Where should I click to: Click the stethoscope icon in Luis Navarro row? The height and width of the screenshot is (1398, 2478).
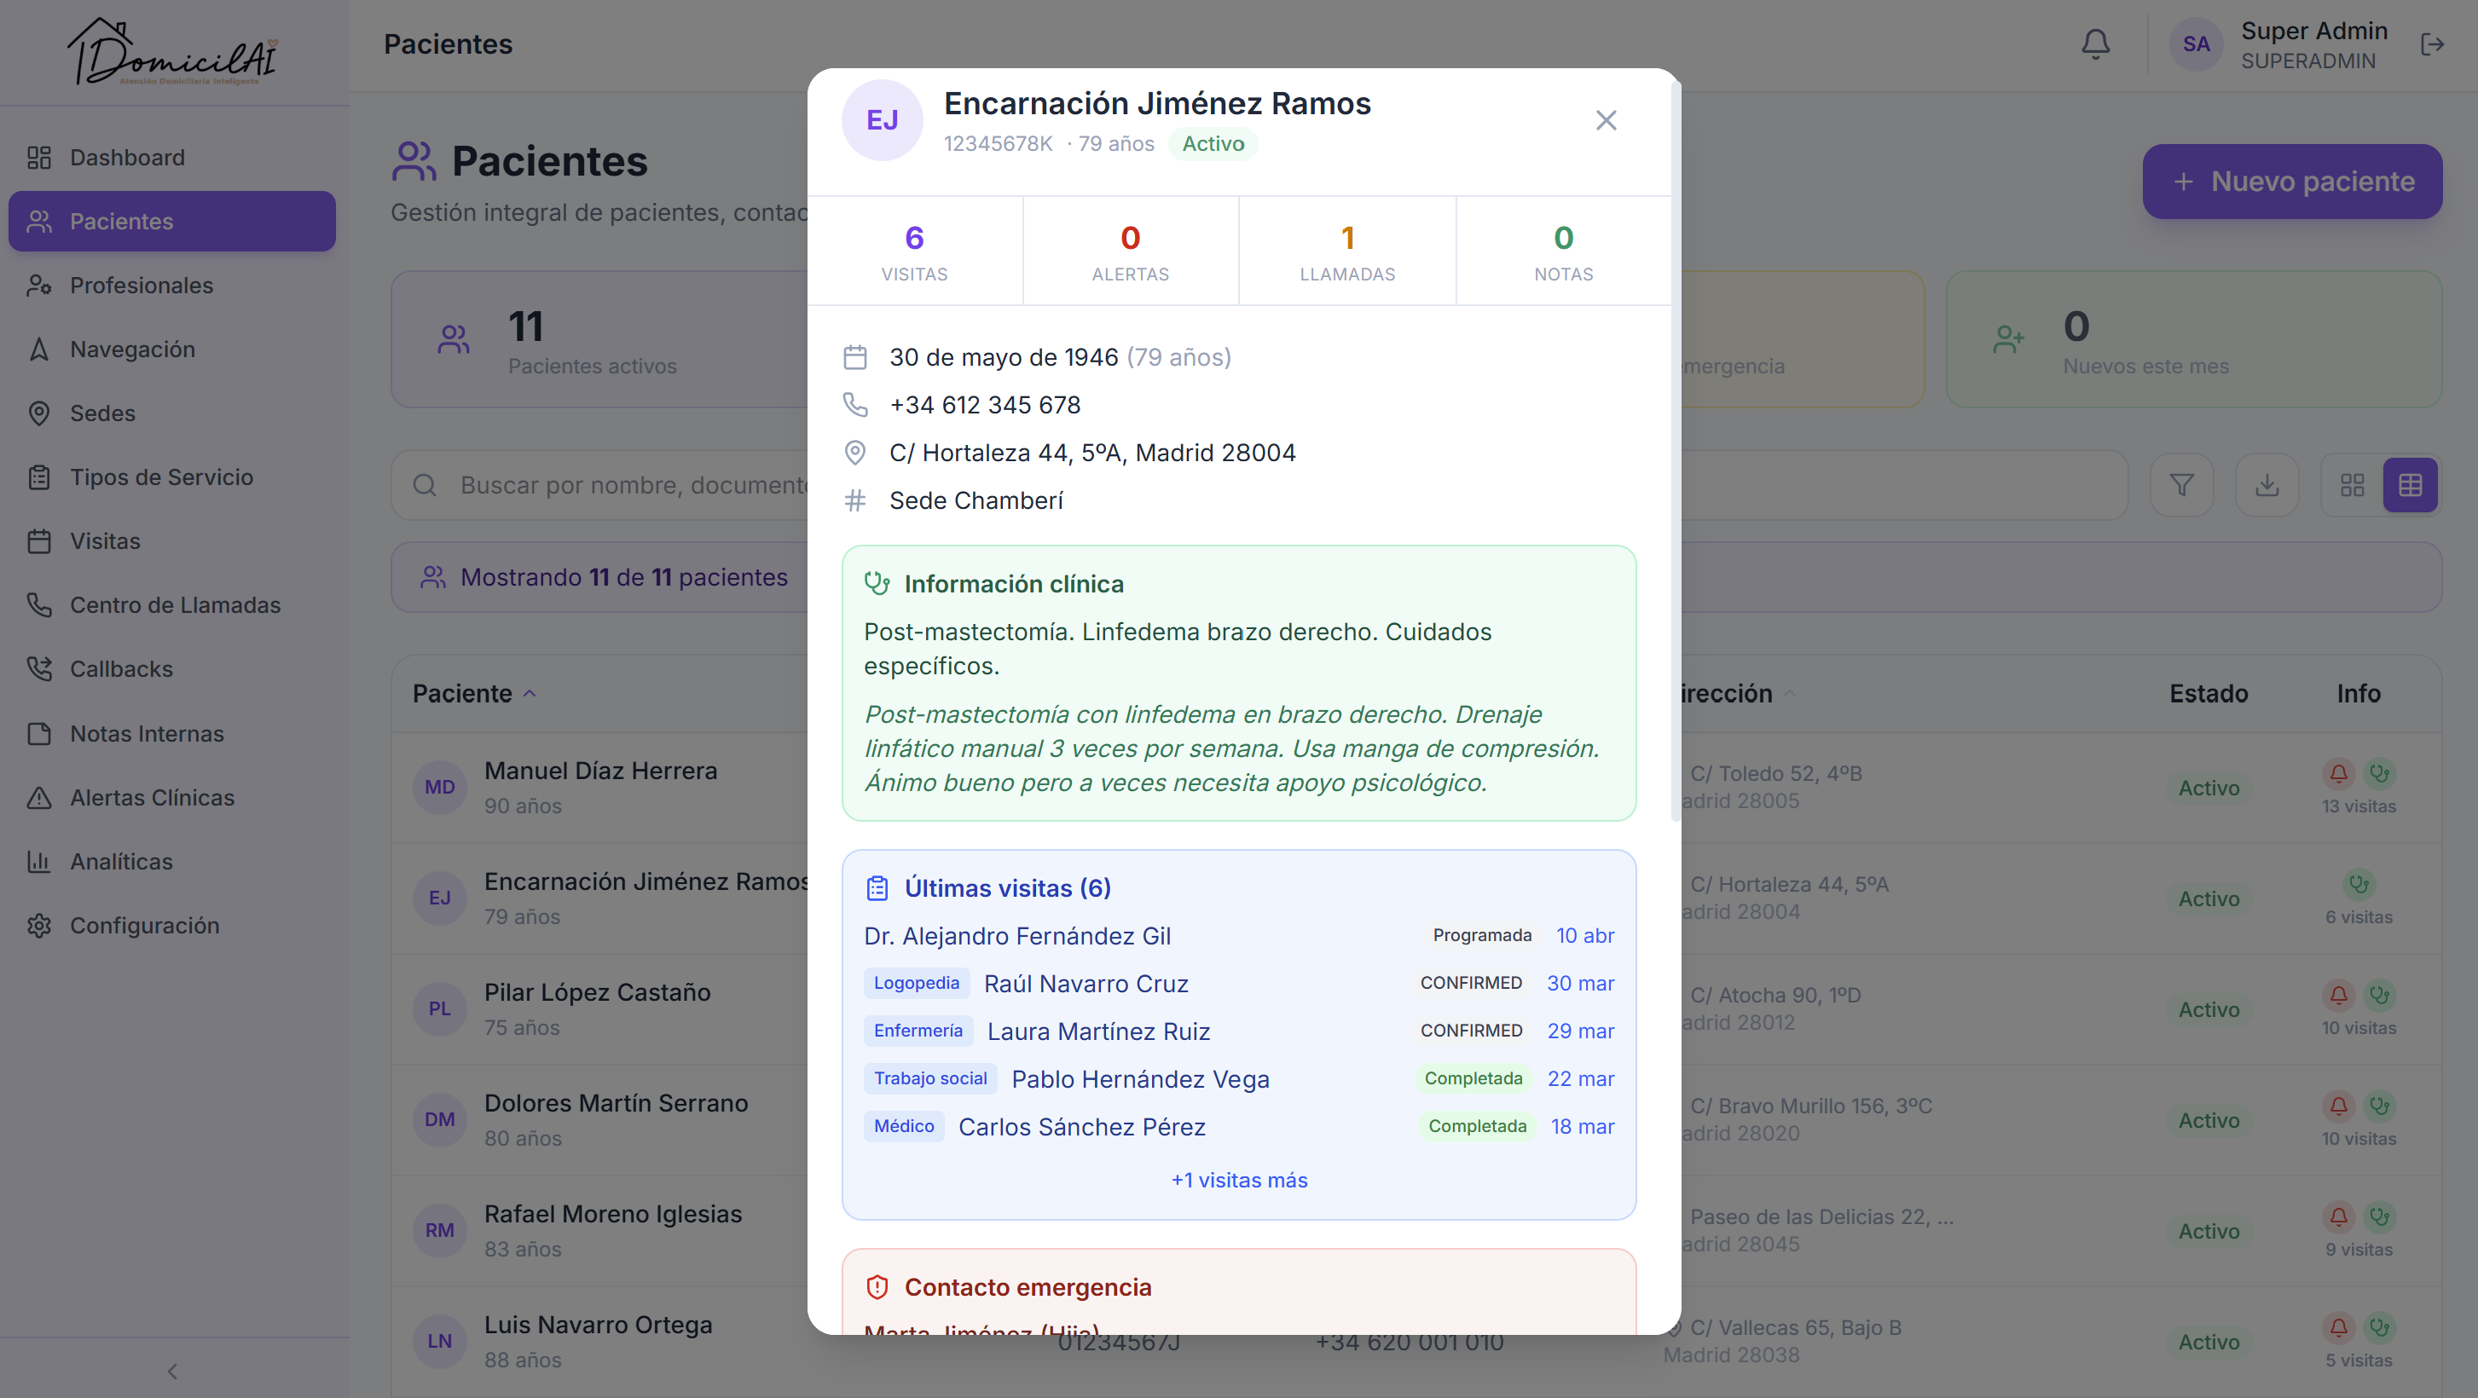[2379, 1328]
